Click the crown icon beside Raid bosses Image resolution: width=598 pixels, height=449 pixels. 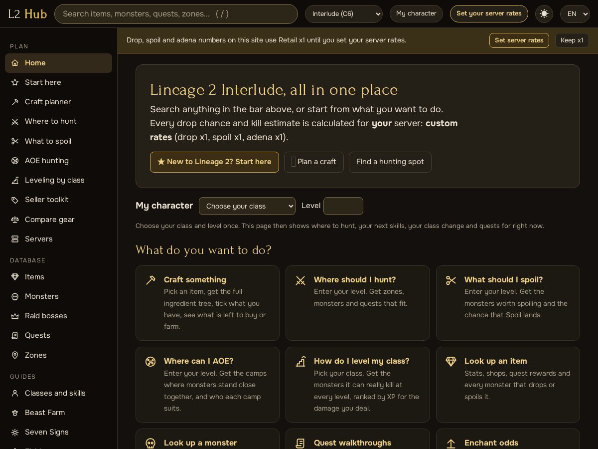point(15,316)
